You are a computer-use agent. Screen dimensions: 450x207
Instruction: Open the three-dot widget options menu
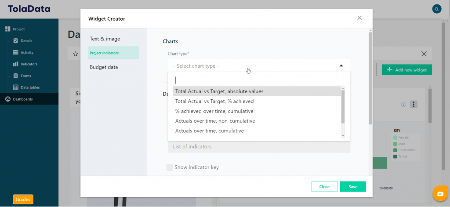(414, 104)
